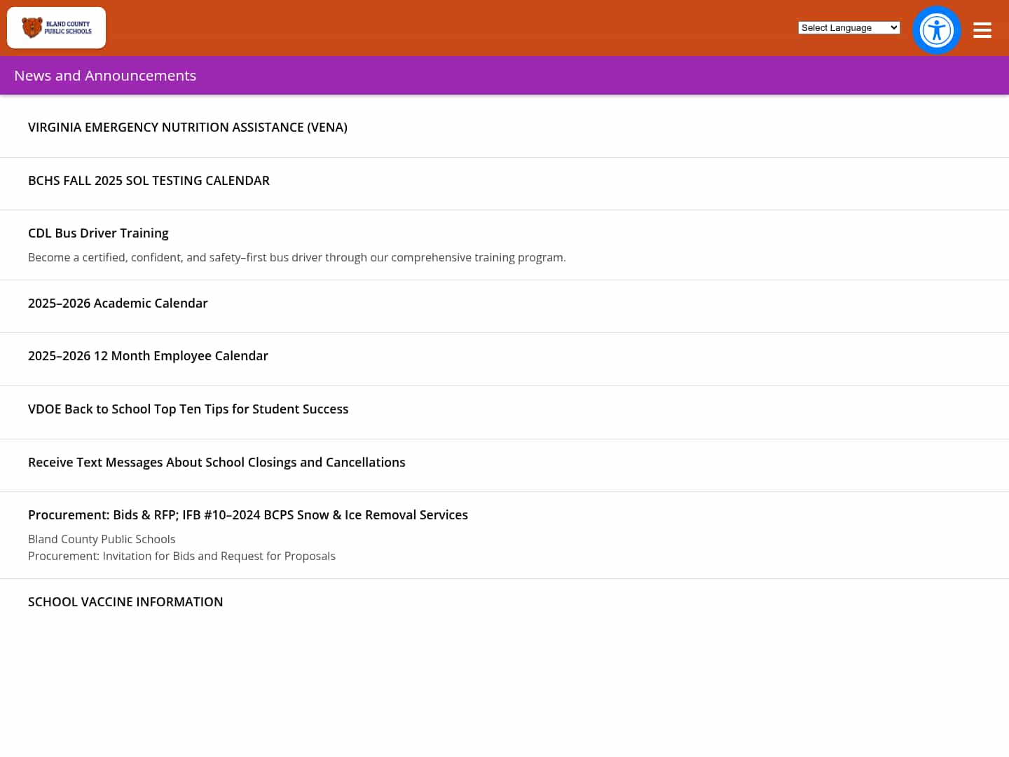Expand the Select Language dropdown

(849, 28)
